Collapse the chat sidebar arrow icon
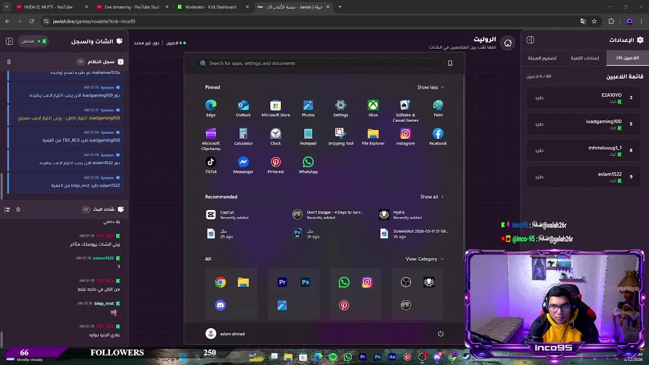Viewport: 649px width, 365px height. pyautogui.click(x=9, y=41)
